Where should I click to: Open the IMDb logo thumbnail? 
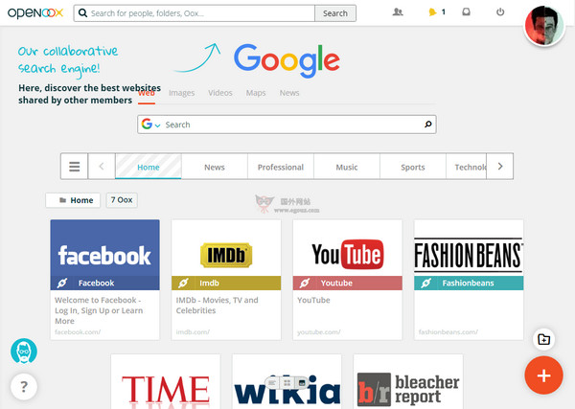click(x=226, y=248)
